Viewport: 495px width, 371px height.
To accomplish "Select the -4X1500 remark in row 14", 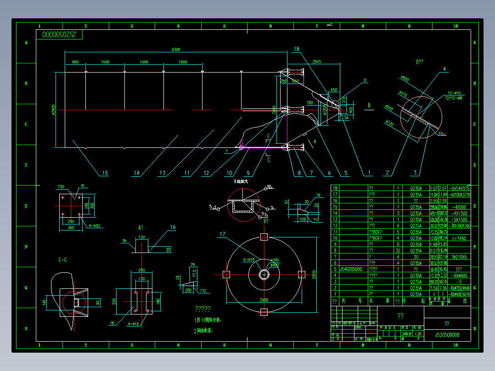I will pos(459,213).
